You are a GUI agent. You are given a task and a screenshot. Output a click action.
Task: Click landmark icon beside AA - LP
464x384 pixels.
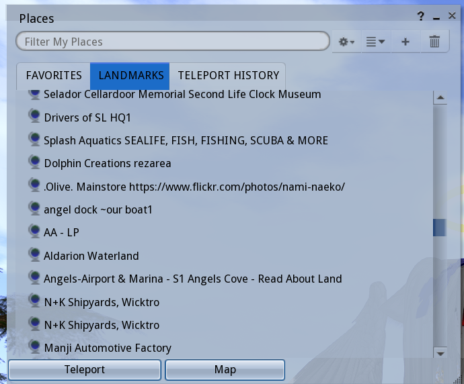(34, 231)
